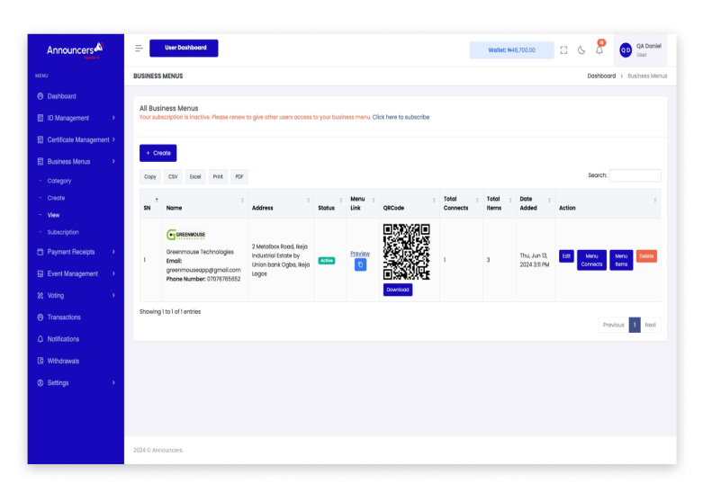This screenshot has height=483, width=712.
Task: Open Dashboard from the sidebar
Action: point(61,96)
